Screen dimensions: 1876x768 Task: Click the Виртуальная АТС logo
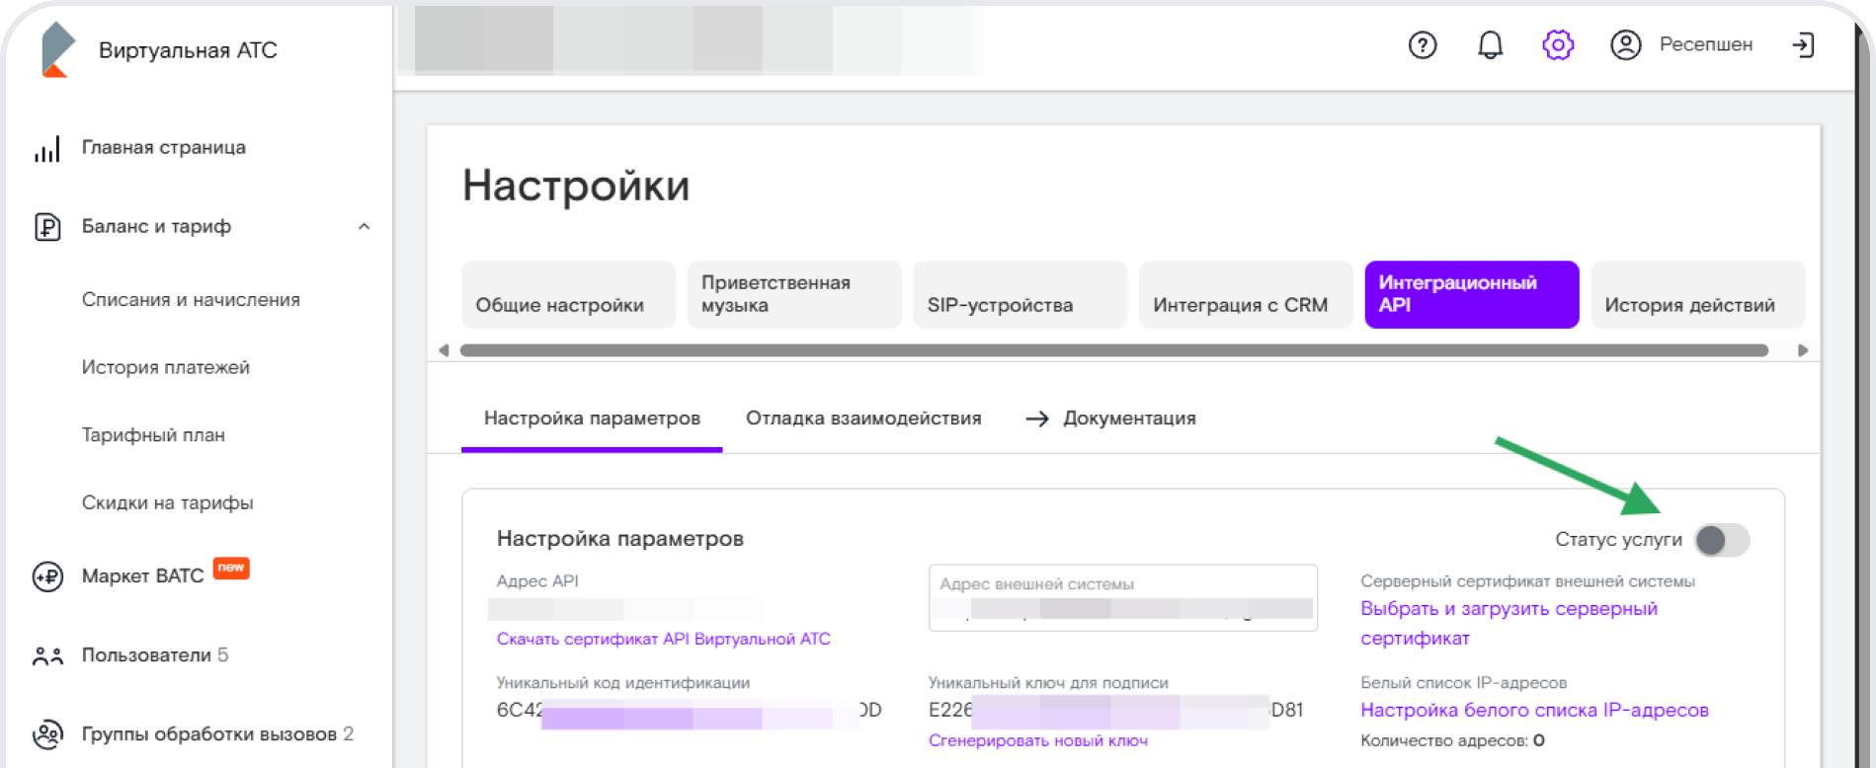click(x=57, y=50)
